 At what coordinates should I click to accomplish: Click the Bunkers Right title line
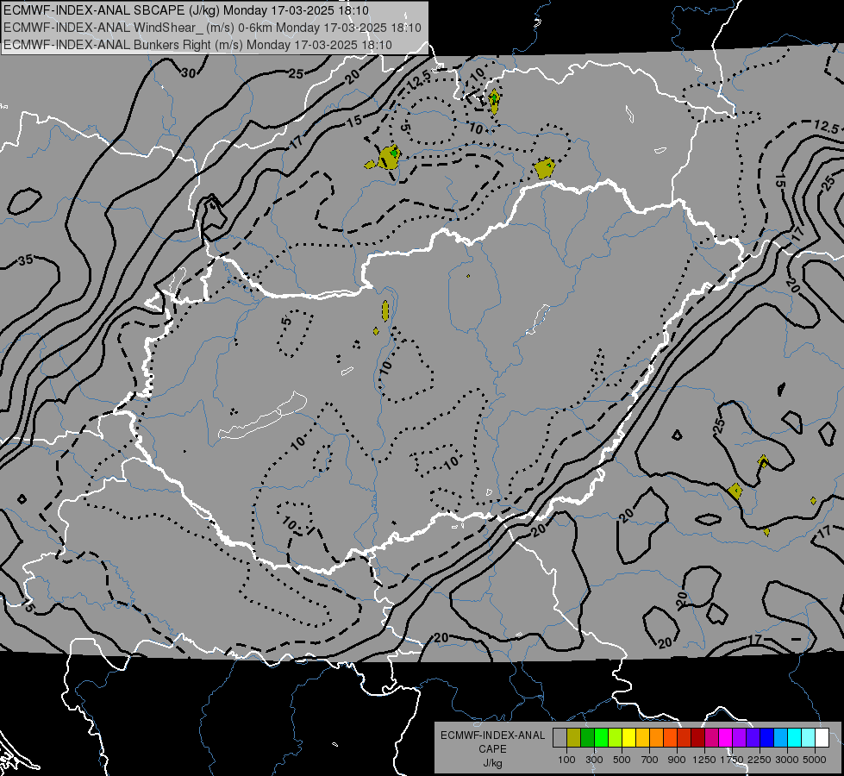197,45
